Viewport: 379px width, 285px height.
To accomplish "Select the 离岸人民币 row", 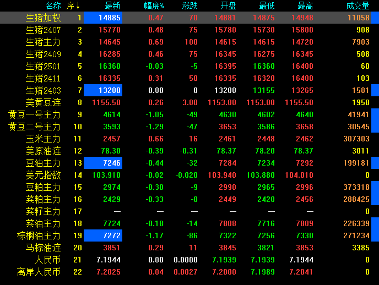I will coord(39,272).
